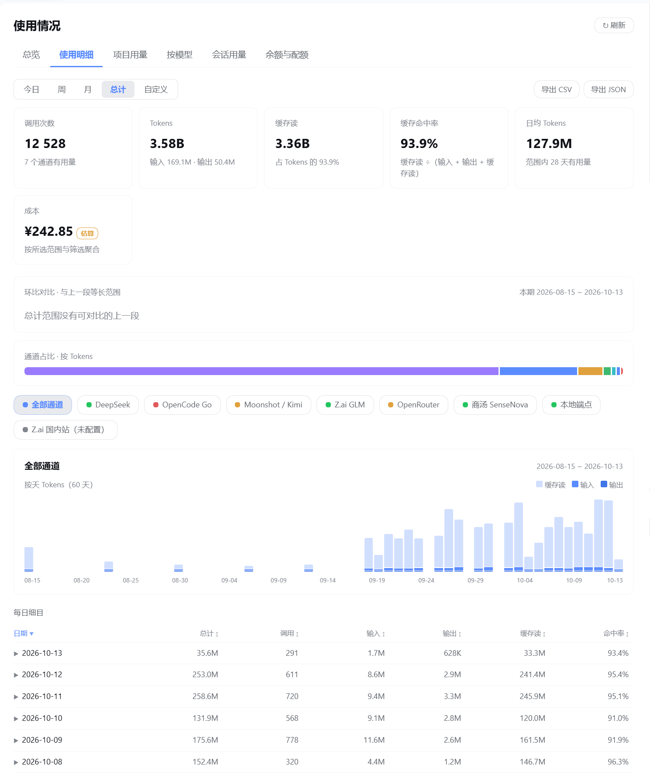Viewport: 650px width, 775px height.
Task: Switch to the 总览 tab
Action: [x=31, y=55]
